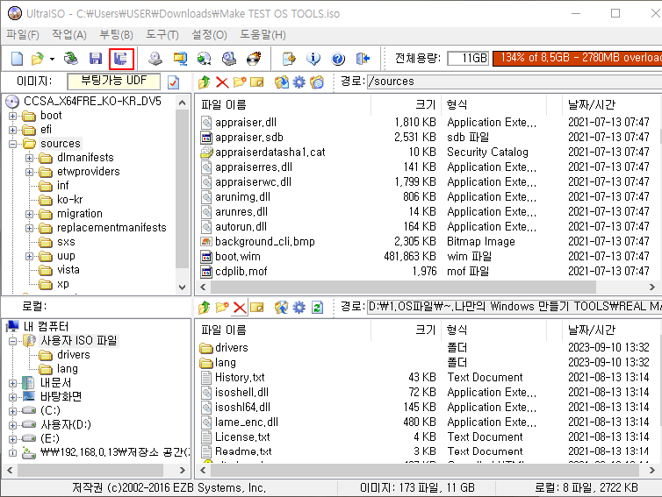Select the ko-kr folder in the image tree
662x497 pixels.
click(69, 199)
